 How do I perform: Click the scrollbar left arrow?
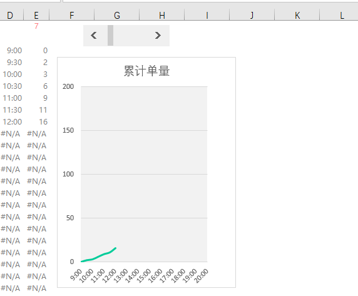pyautogui.click(x=94, y=36)
